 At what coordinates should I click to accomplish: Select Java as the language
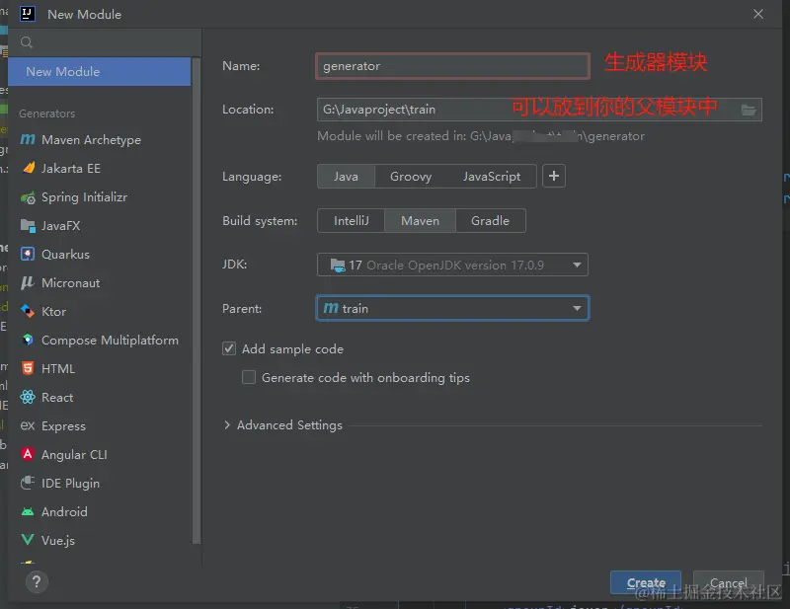point(346,177)
